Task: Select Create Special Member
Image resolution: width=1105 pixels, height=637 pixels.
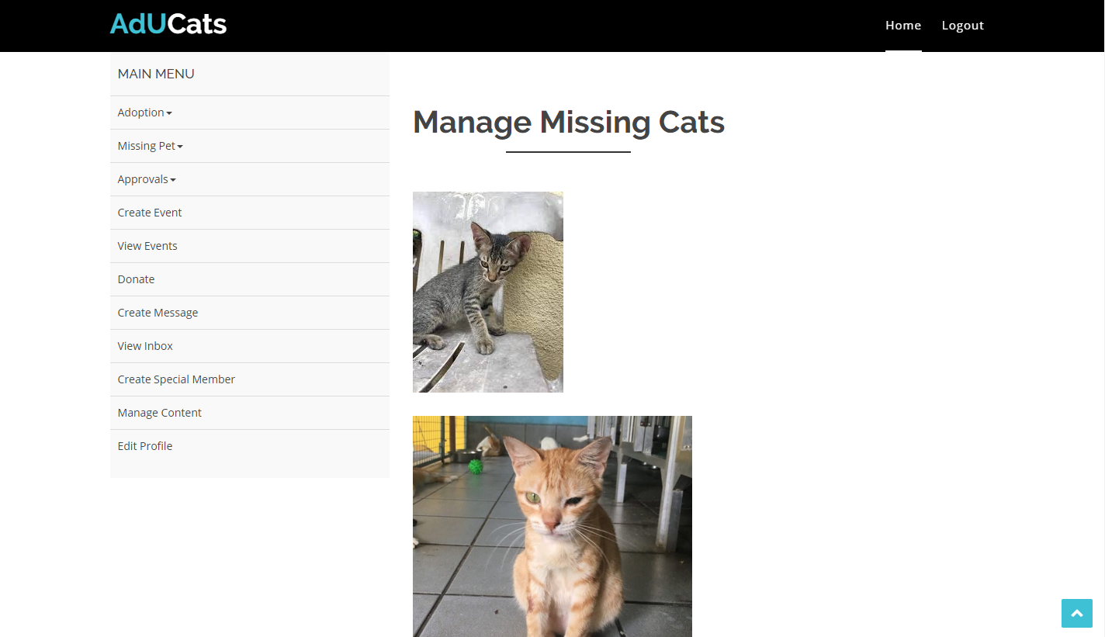Action: click(x=176, y=379)
